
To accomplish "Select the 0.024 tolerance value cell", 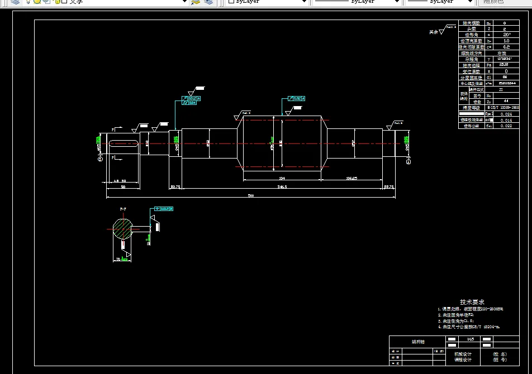I will tap(506, 114).
